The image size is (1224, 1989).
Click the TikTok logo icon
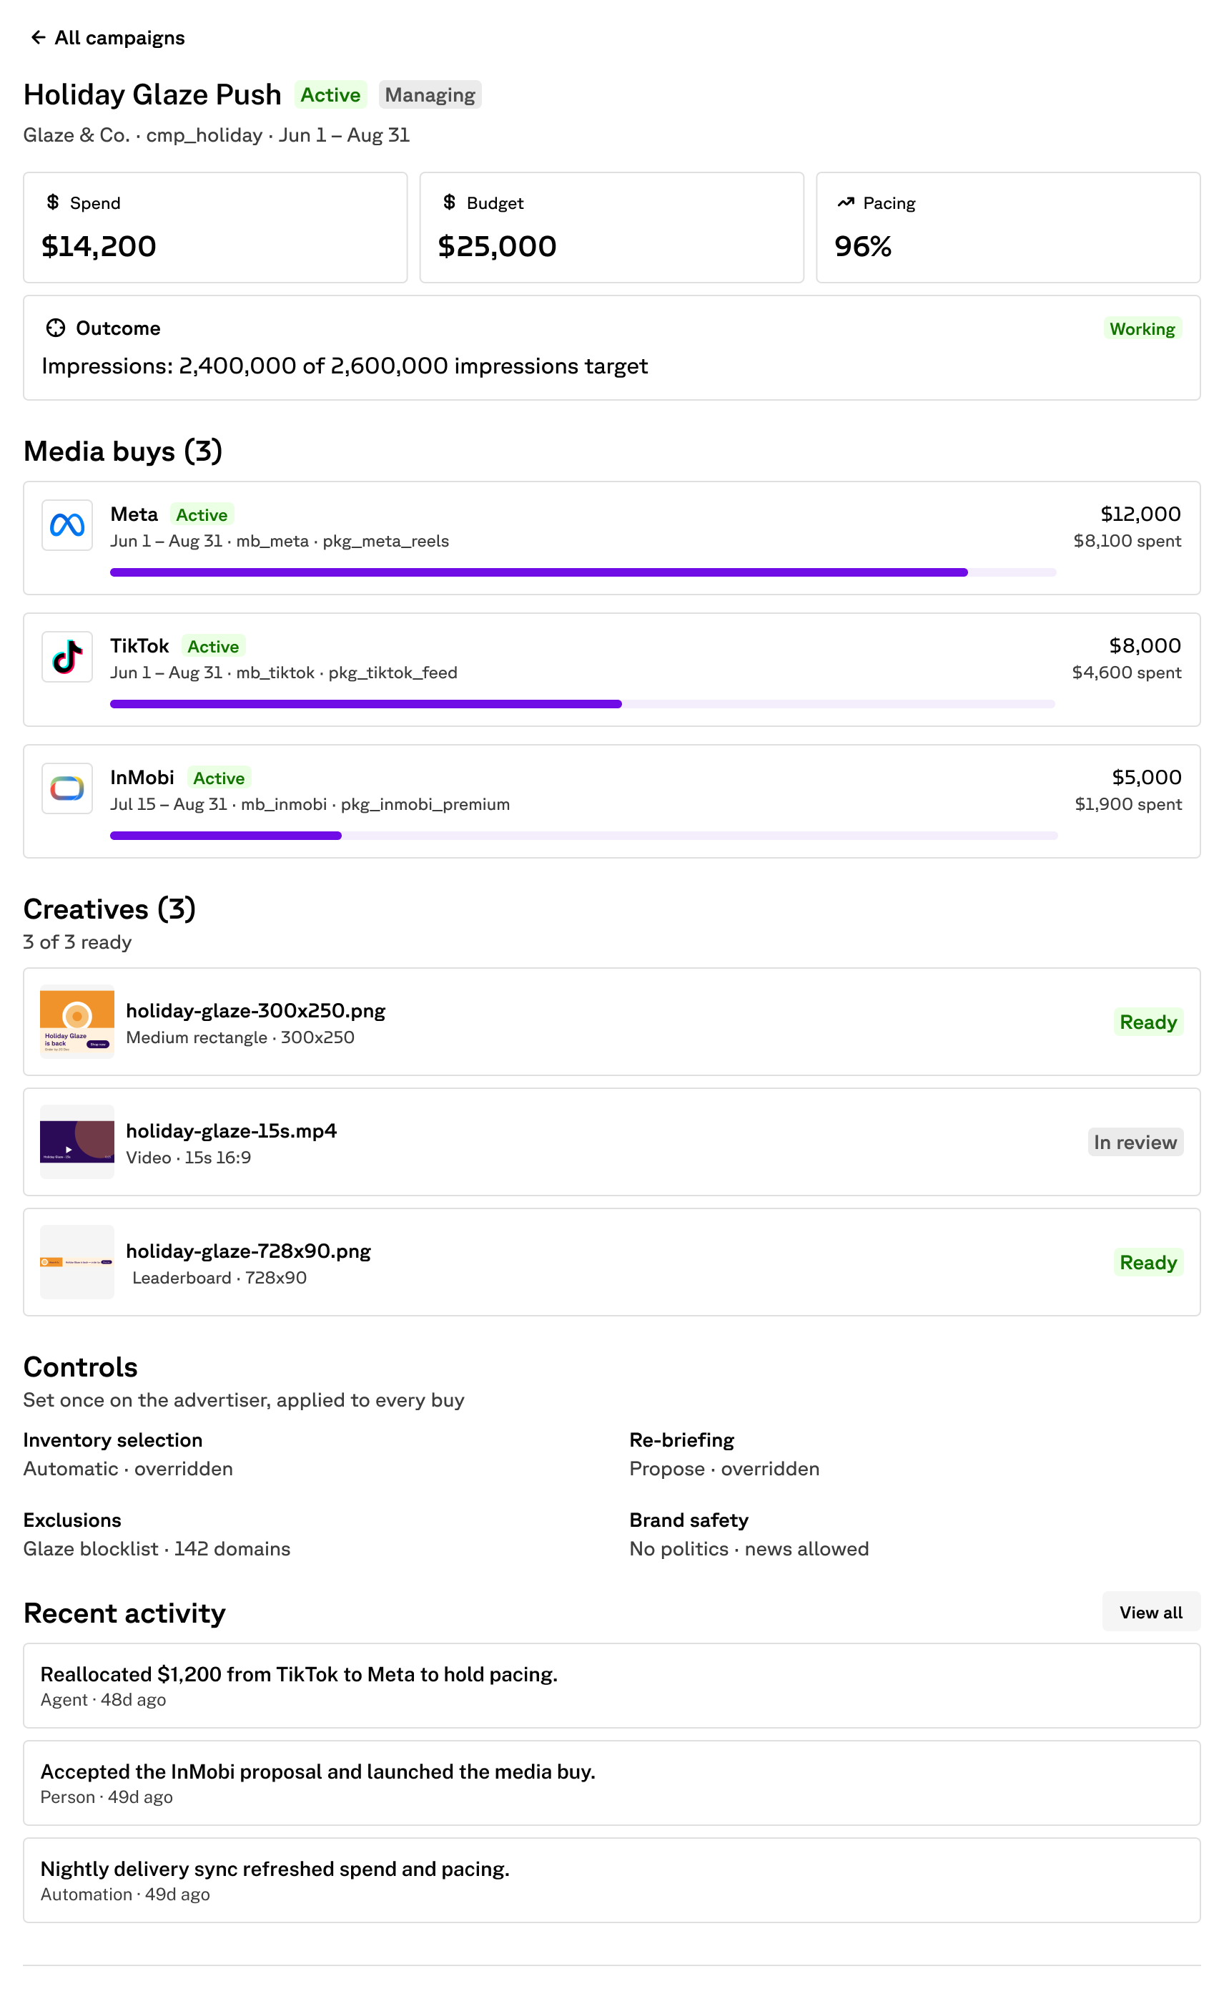click(x=67, y=657)
